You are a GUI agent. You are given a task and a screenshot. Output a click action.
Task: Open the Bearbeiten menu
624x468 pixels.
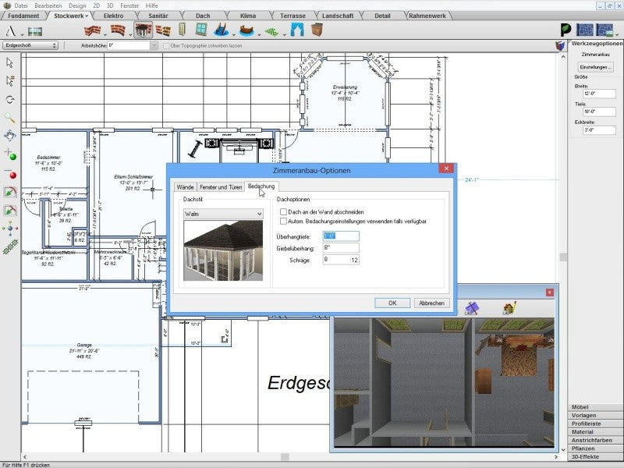click(x=48, y=5)
